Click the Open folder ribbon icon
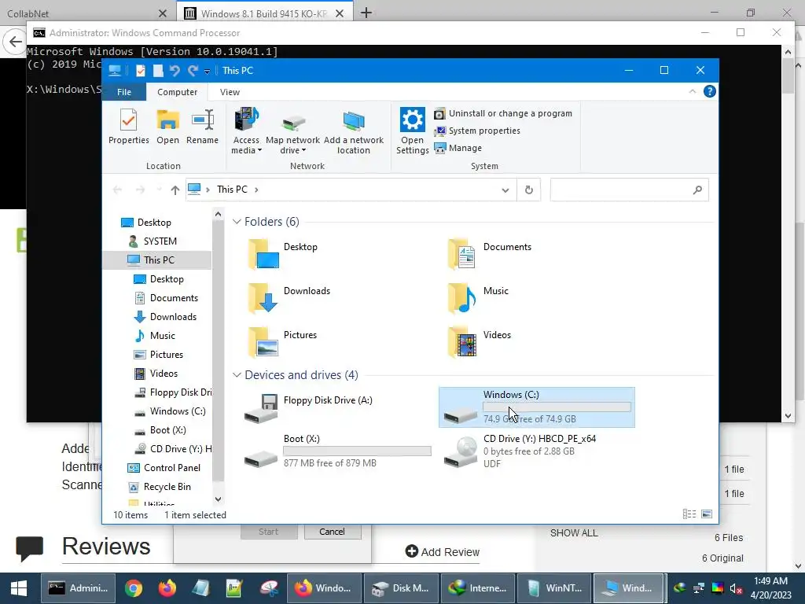805x604 pixels. [168, 127]
